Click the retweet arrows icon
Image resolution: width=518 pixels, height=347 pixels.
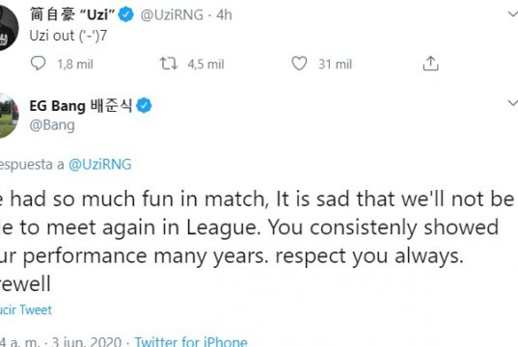169,63
